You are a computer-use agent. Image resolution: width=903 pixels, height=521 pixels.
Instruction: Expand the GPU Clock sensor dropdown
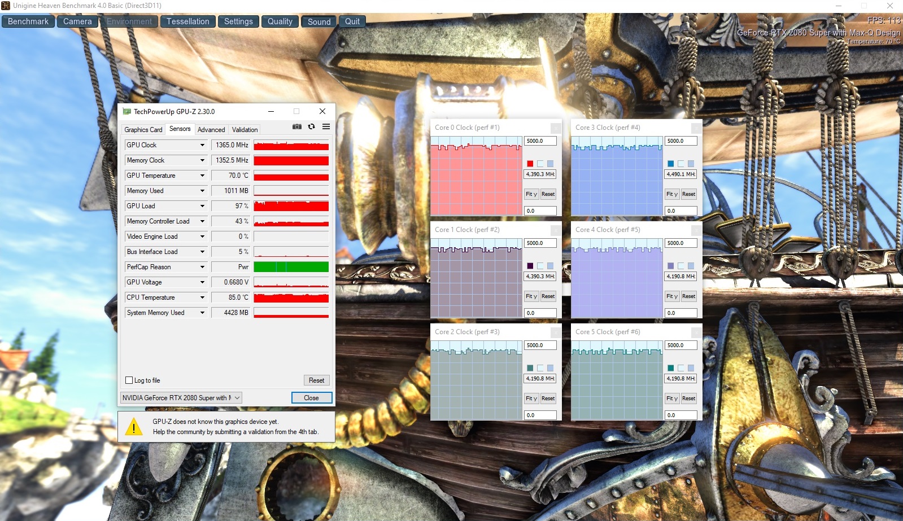coord(202,145)
